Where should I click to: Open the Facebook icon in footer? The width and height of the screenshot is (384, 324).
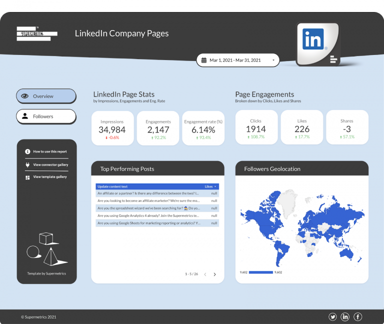pos(358,317)
